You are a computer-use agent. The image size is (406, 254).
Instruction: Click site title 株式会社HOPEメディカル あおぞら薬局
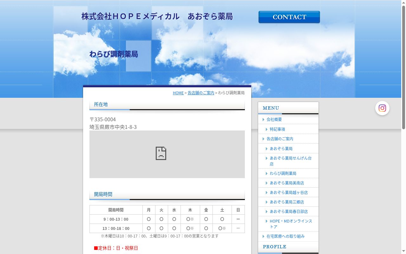157,17
